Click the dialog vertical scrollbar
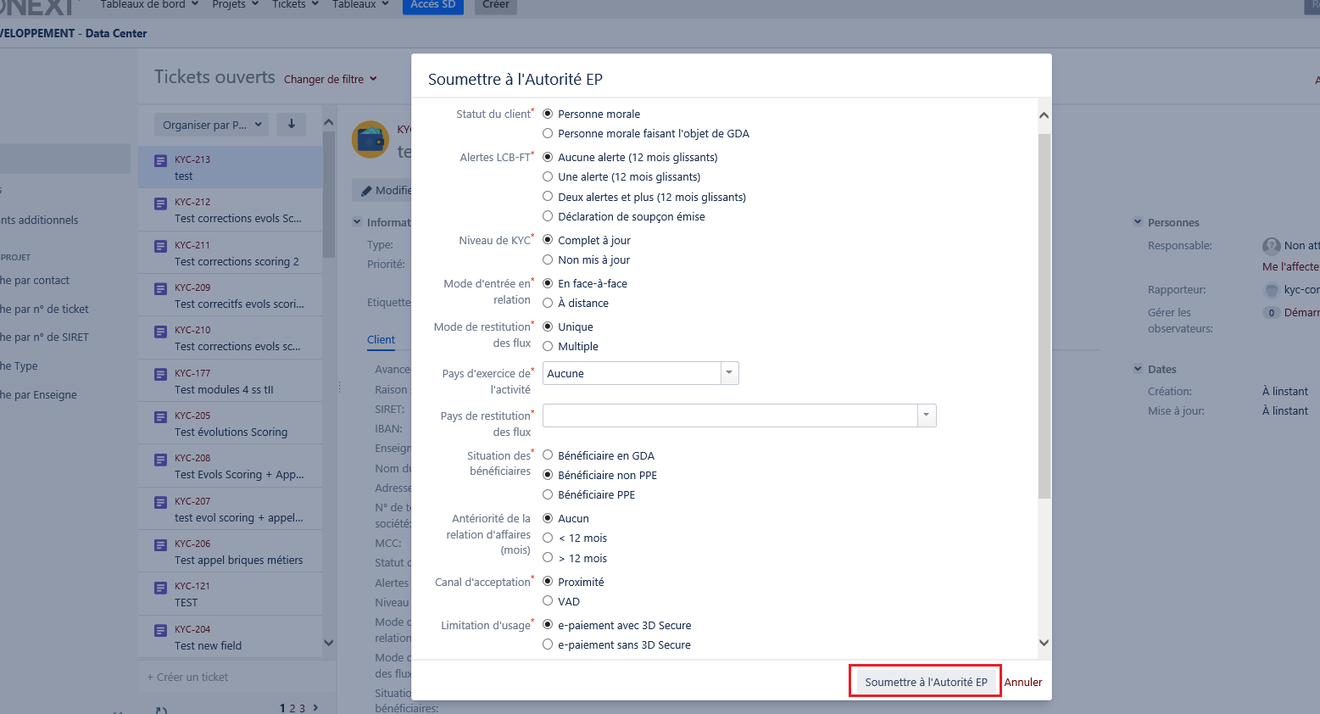1320x714 pixels. (x=1044, y=314)
